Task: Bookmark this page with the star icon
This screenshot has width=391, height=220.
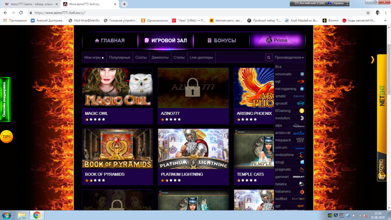Action: (x=368, y=13)
